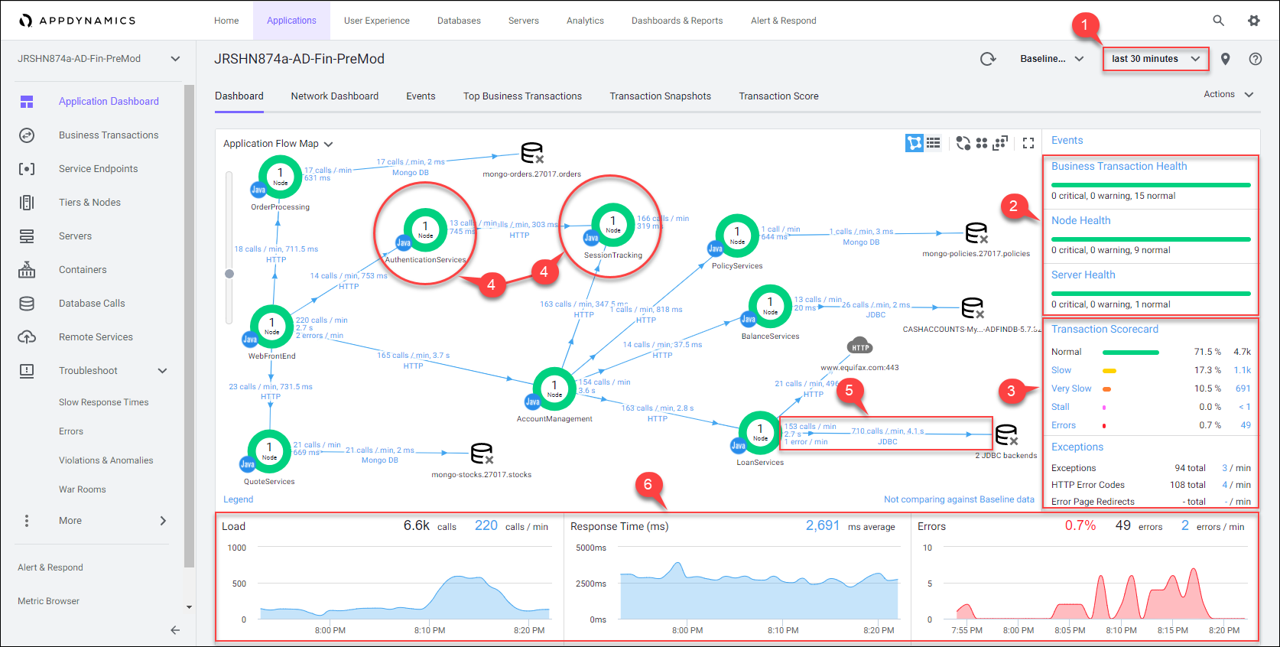Select the AccountManagement node on the map

pyautogui.click(x=554, y=387)
